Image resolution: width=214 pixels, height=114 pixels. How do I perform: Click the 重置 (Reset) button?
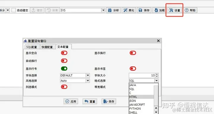coord(90,101)
